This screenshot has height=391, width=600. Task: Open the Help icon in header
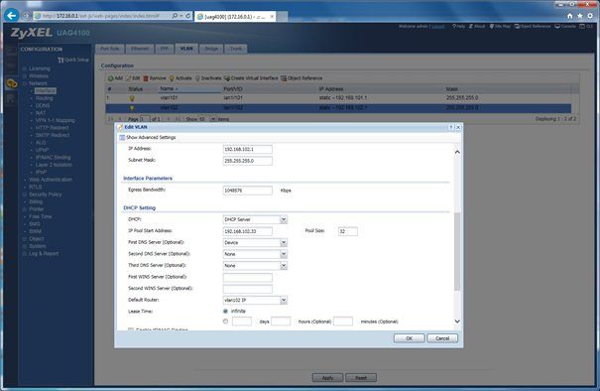[x=454, y=27]
